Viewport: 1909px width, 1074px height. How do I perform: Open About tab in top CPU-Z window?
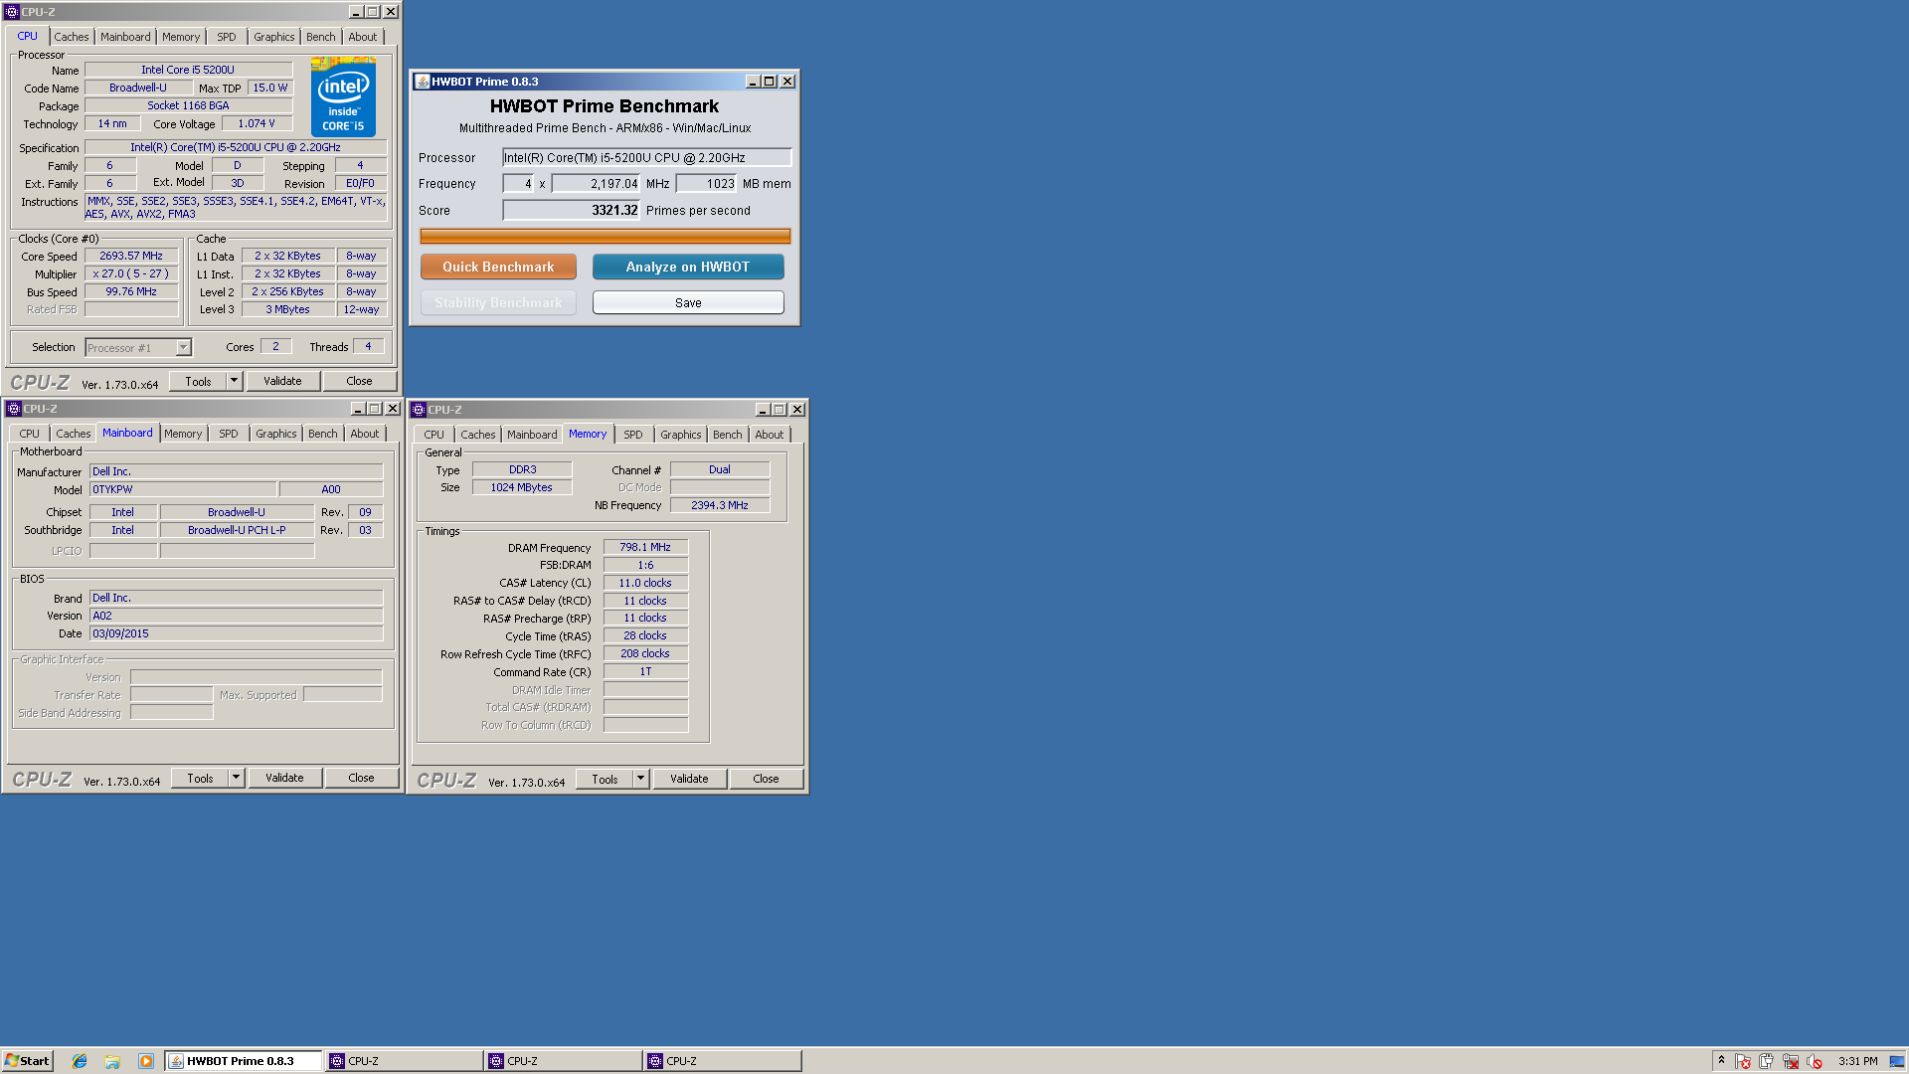(x=363, y=37)
